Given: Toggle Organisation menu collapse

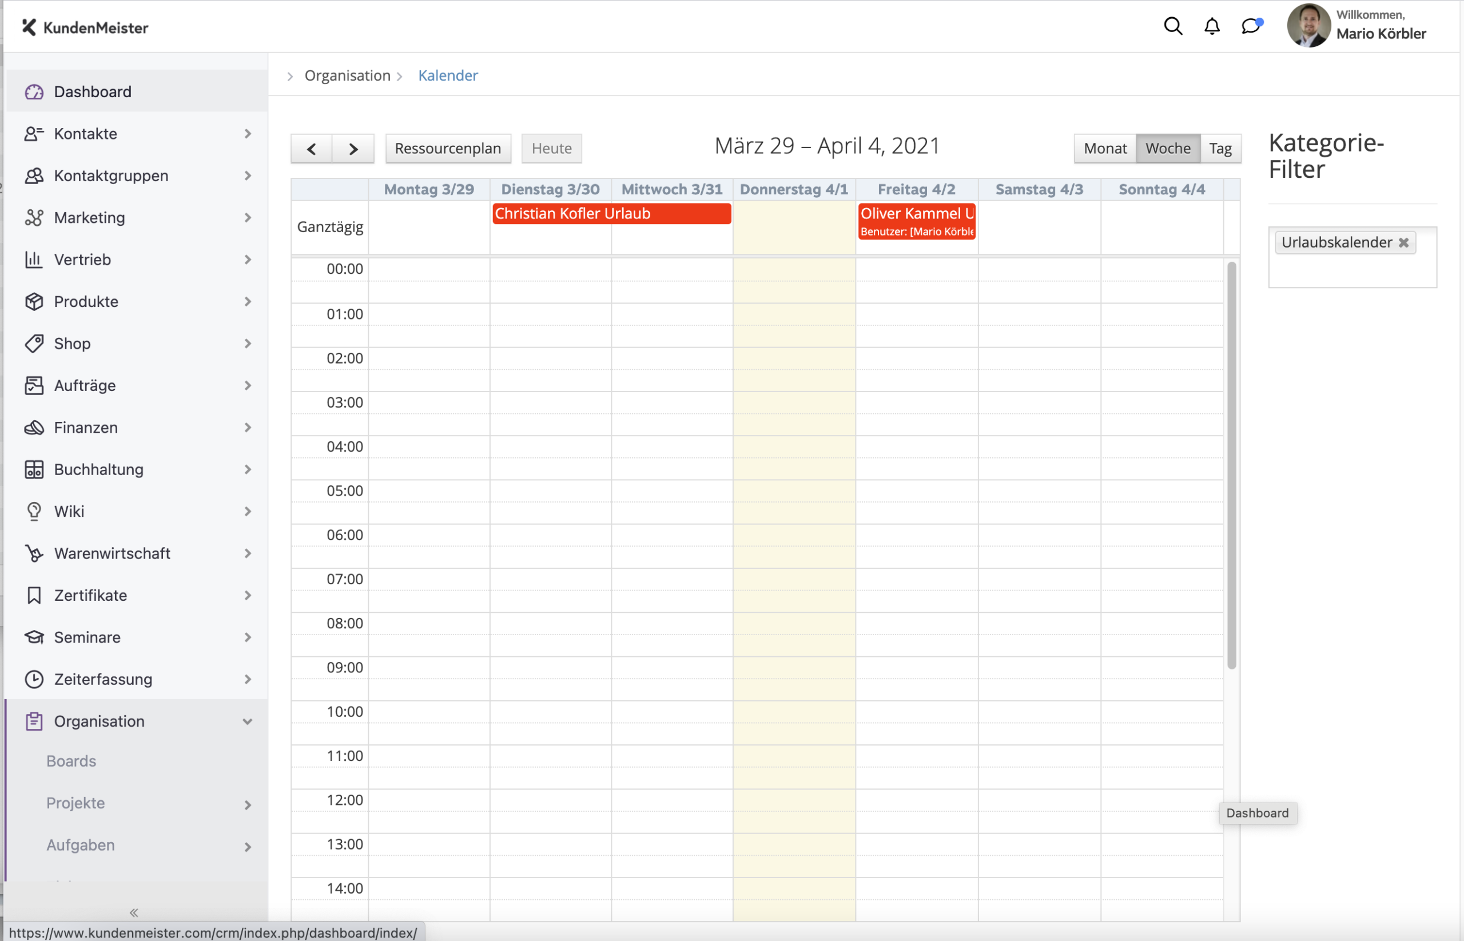Looking at the screenshot, I should point(248,721).
